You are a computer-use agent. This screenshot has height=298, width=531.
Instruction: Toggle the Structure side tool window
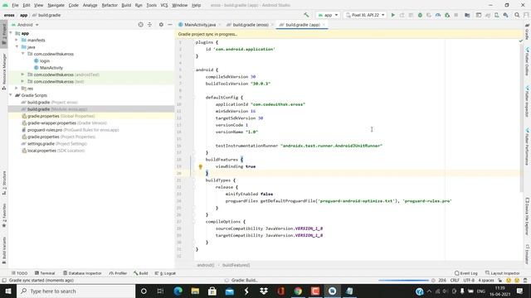click(4, 183)
